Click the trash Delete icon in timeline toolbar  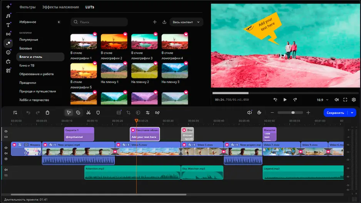click(47, 113)
